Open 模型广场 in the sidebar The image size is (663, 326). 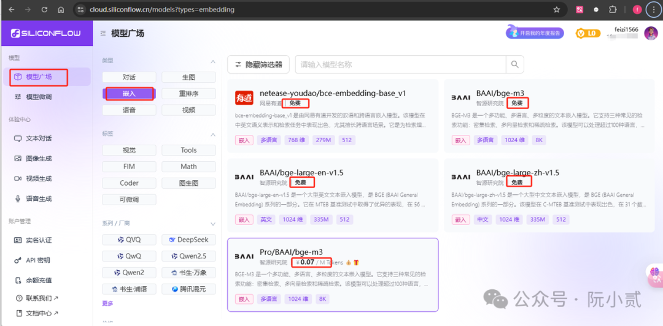[47, 77]
